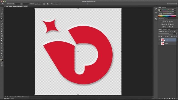
Task: Open the layer filter Kind dropdown
Action: point(161,31)
